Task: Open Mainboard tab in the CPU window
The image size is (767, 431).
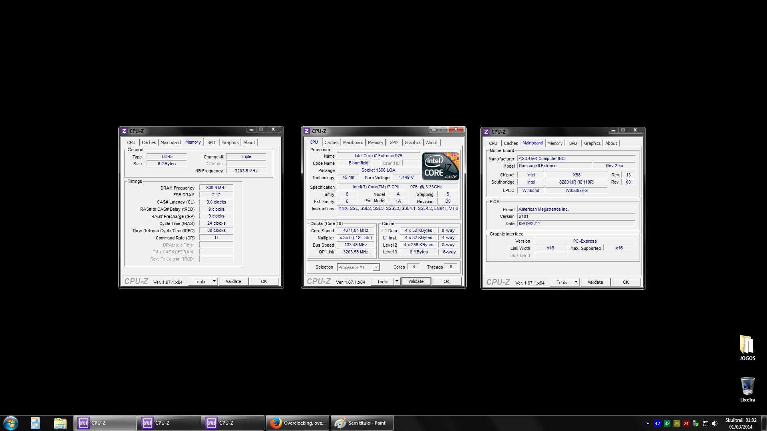Action: pyautogui.click(x=353, y=142)
